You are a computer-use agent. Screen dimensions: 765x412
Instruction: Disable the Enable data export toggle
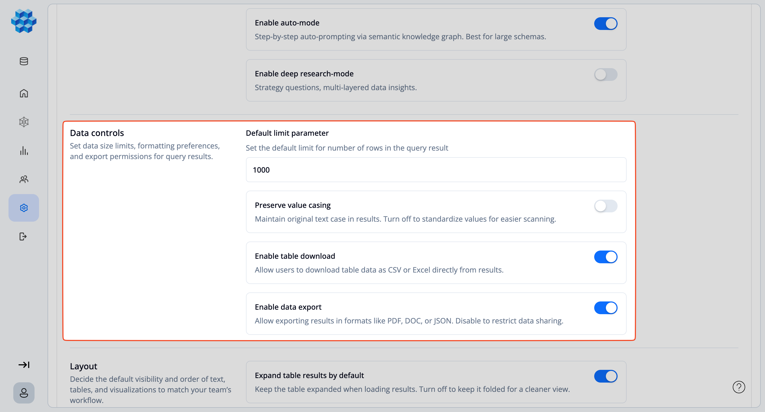pyautogui.click(x=606, y=308)
